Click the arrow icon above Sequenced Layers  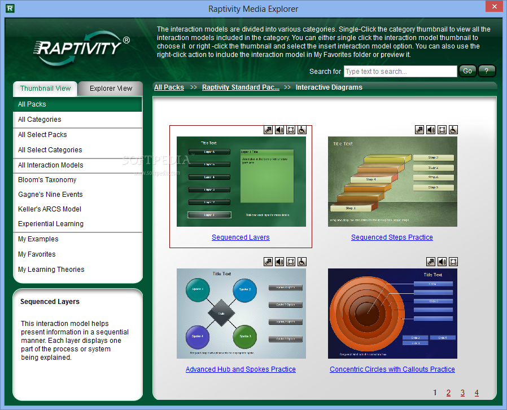[268, 130]
